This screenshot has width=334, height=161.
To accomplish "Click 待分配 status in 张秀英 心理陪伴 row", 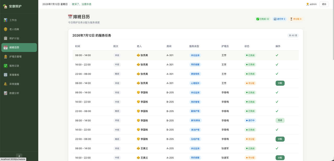I will pos(250,83).
